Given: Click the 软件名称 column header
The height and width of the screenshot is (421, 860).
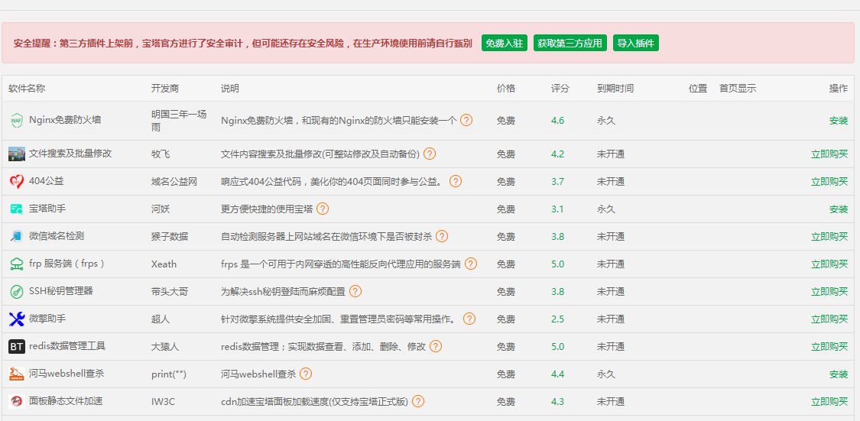Looking at the screenshot, I should click(27, 89).
